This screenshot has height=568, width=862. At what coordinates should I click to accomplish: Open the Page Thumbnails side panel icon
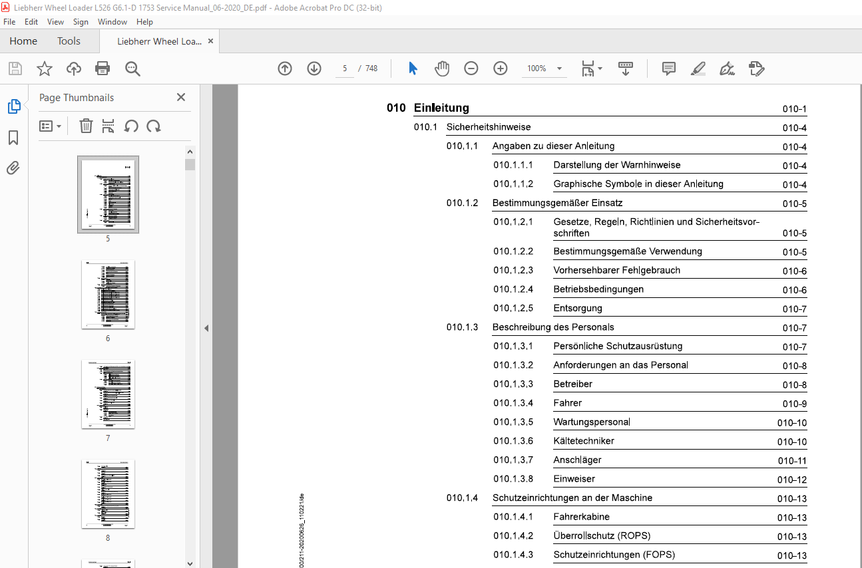click(x=14, y=106)
